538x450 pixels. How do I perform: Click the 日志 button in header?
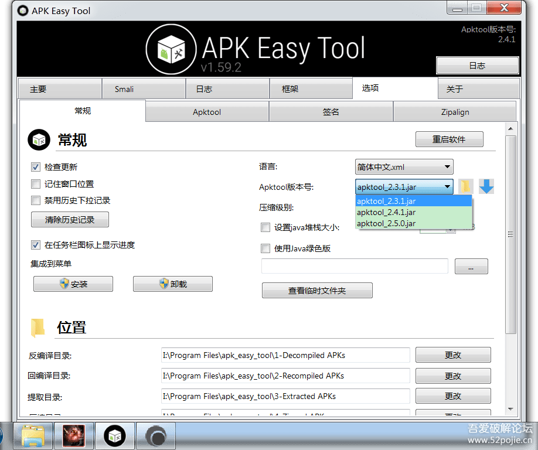[x=477, y=66]
